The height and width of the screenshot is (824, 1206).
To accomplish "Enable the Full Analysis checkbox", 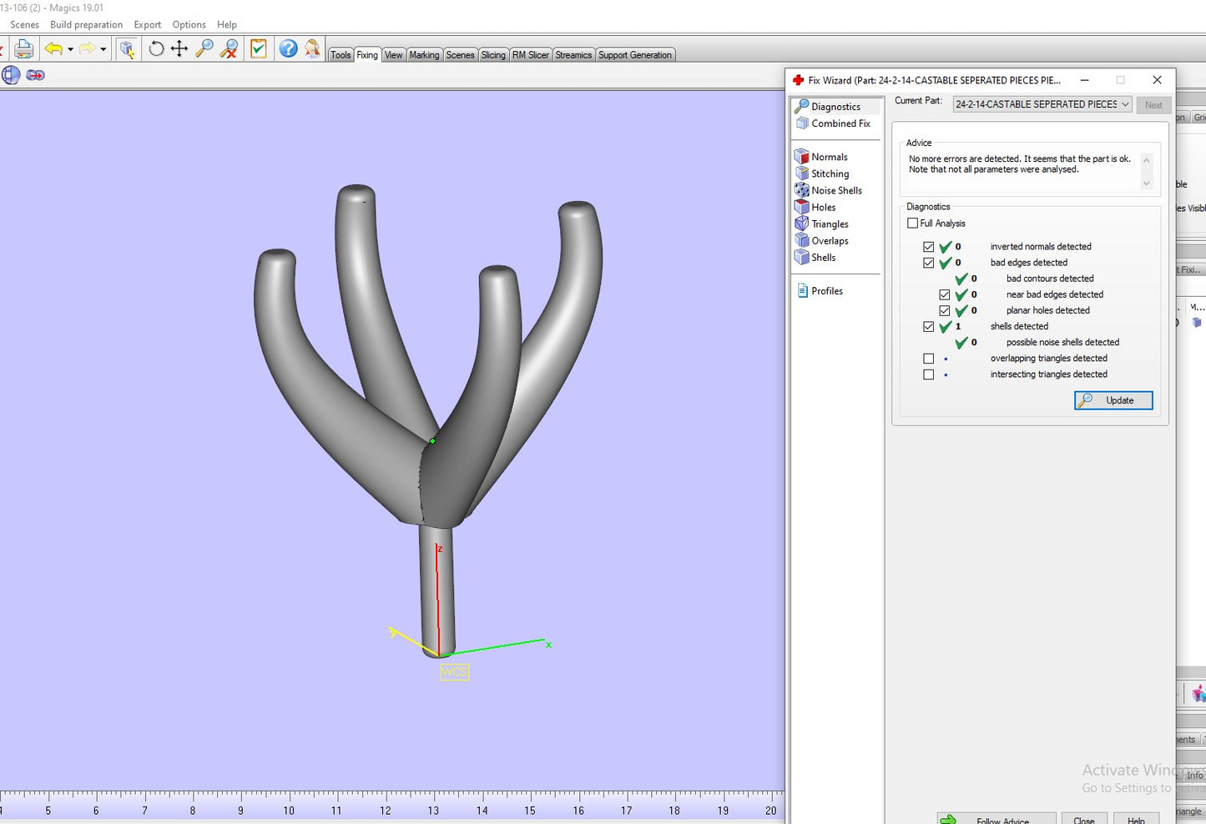I will pos(913,224).
